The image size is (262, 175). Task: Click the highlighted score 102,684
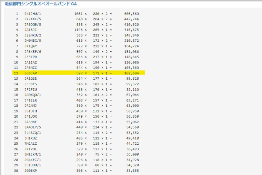[132, 73]
